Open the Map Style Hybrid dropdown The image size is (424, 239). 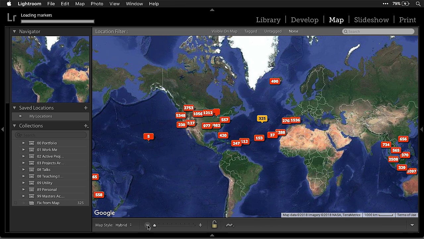pos(124,225)
